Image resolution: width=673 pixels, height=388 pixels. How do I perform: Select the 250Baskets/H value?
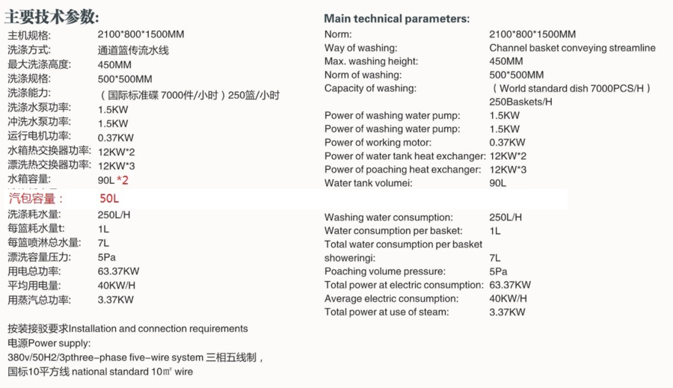(520, 102)
